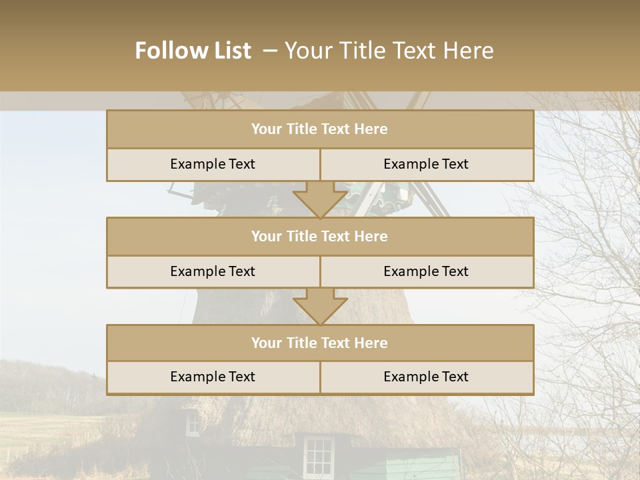Click the left Example Text cell in second block
Screen dimensions: 640x480
pyautogui.click(x=213, y=271)
